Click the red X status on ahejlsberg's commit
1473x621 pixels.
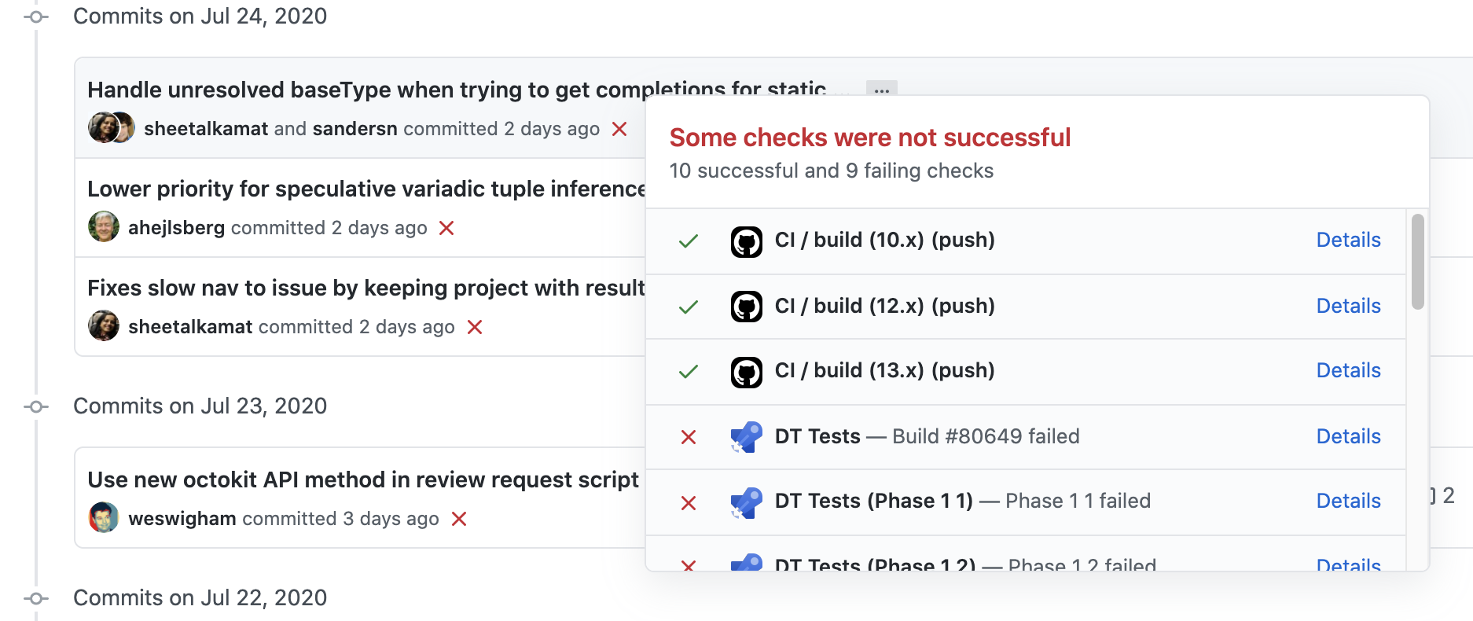(x=446, y=228)
